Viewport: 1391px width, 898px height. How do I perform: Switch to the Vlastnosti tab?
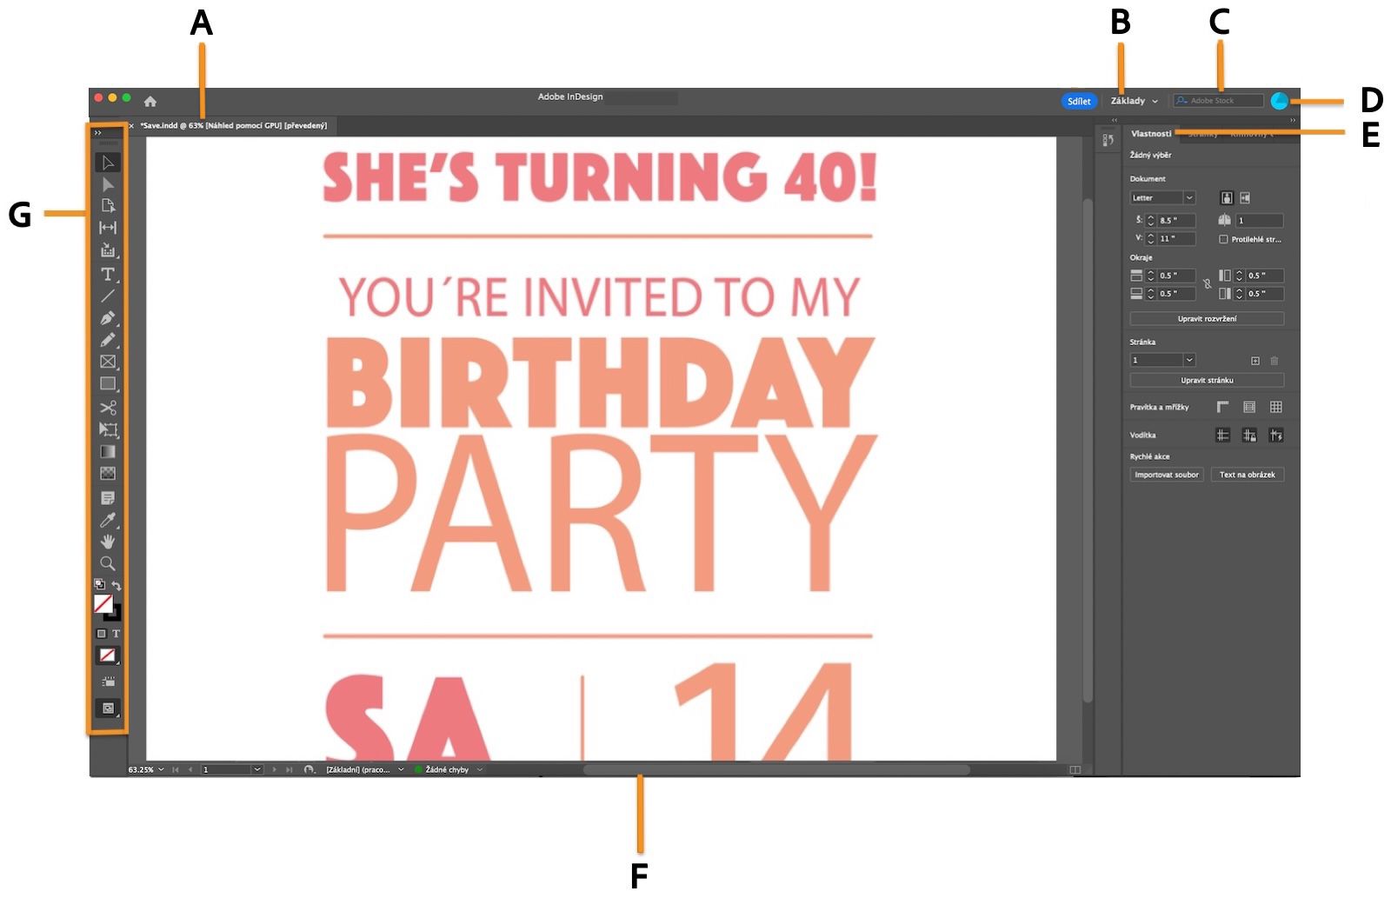(x=1151, y=134)
